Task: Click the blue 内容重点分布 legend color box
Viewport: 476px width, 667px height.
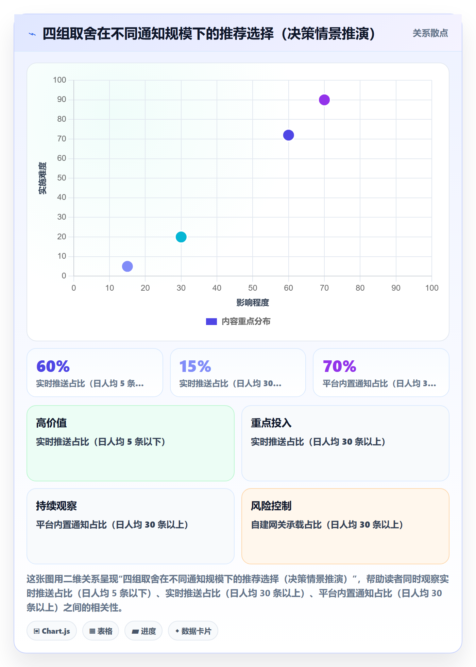Action: (x=211, y=322)
